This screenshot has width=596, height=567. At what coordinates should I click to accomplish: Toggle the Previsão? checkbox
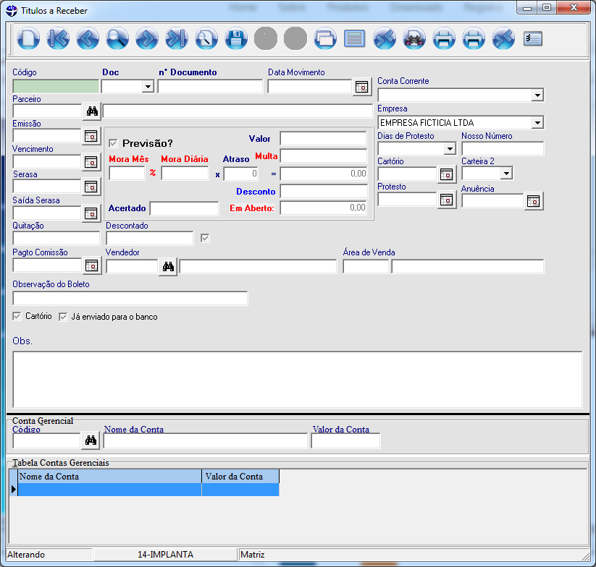(113, 143)
